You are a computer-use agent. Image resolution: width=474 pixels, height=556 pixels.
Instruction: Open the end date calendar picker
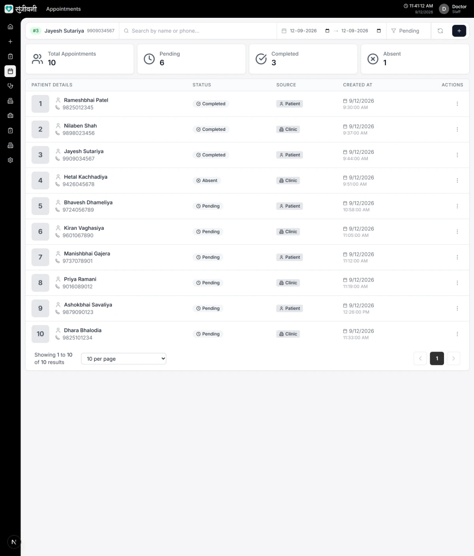379,31
